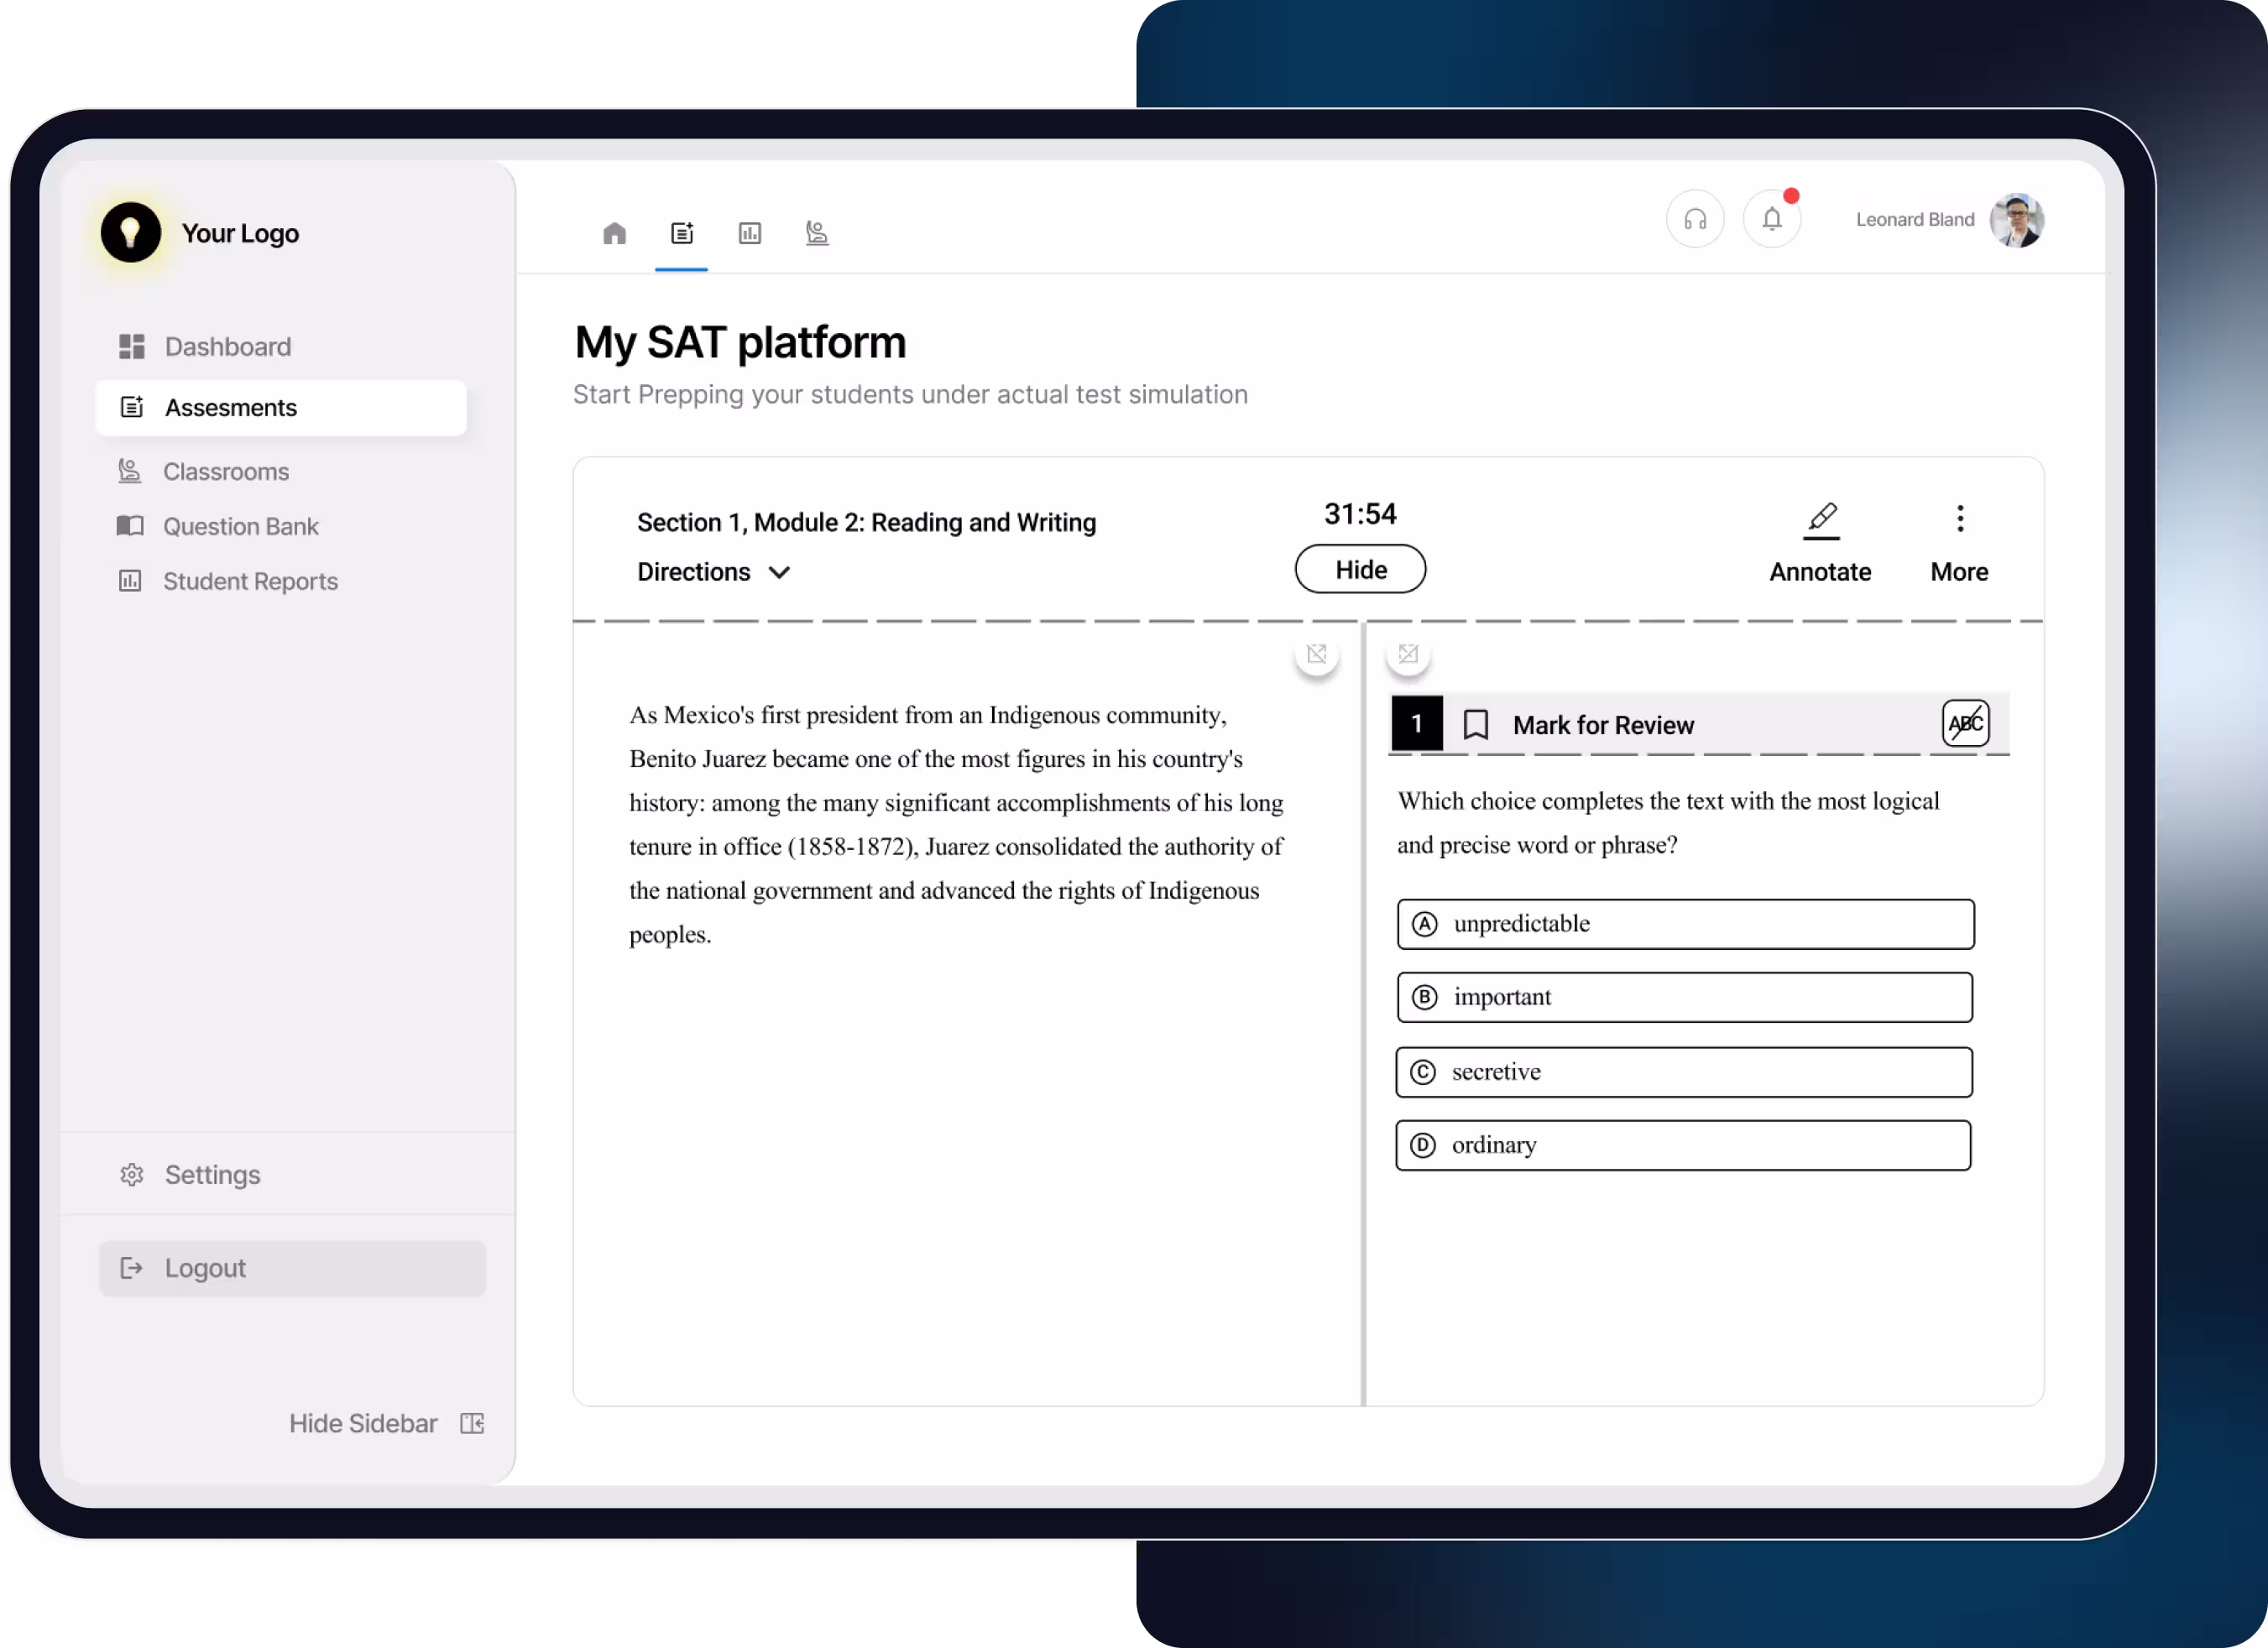Toggle the ABC strikethrough answer eliminator

click(1965, 722)
